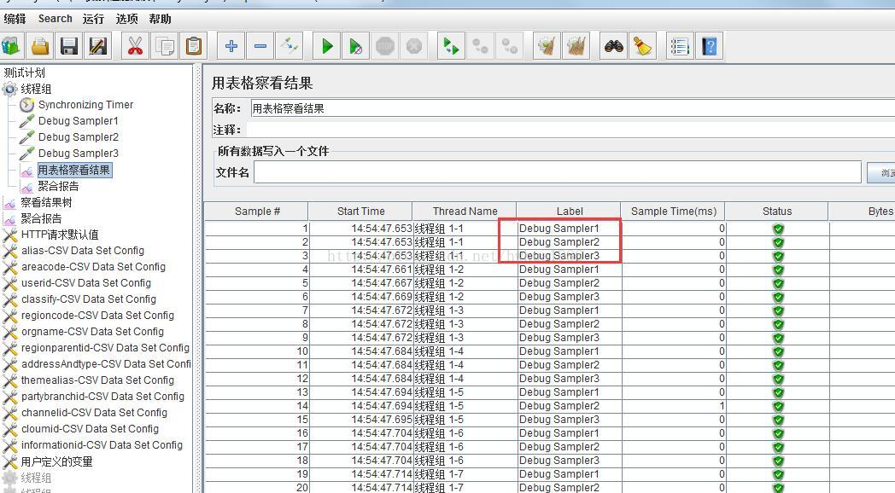Viewport: 895px width, 493px height.
Task: Click the Save floppy disk toolbar icon
Action: tap(69, 46)
